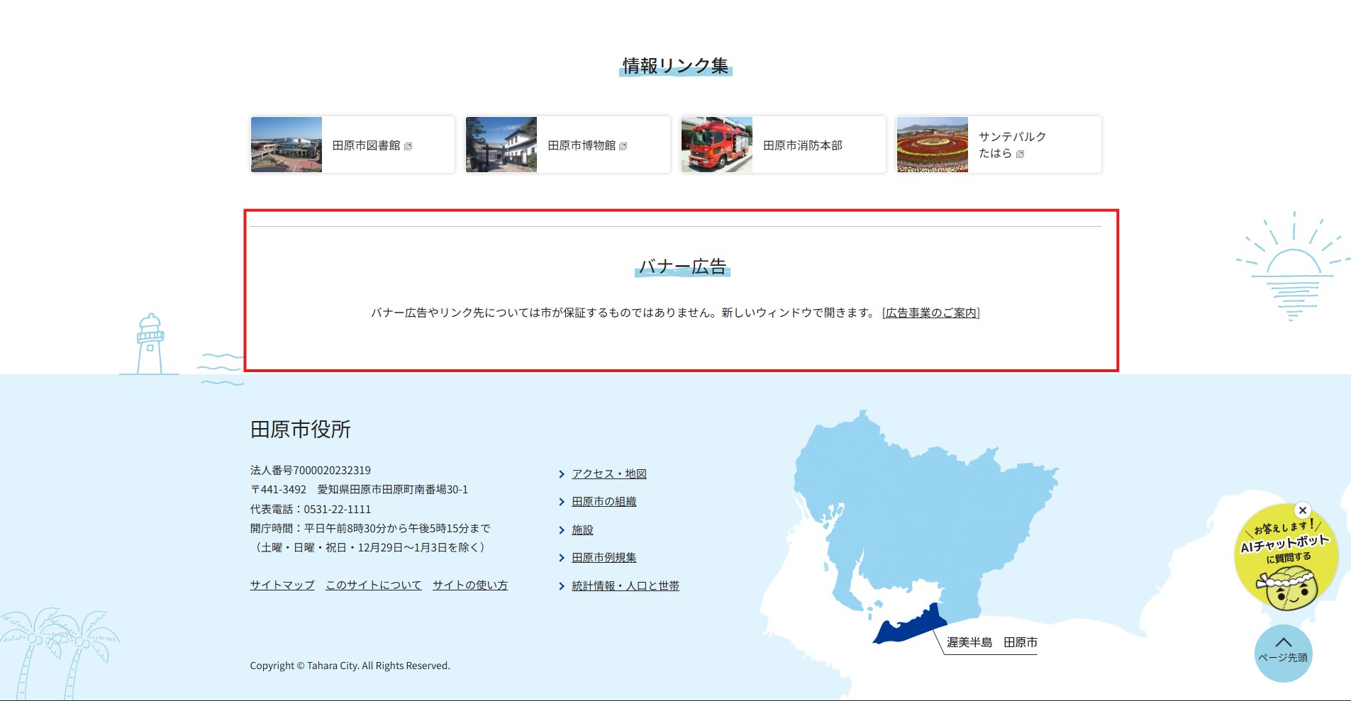Screen dimensions: 1351x701
Task: Click chevron icon beside アクセス・地図
Action: point(562,474)
